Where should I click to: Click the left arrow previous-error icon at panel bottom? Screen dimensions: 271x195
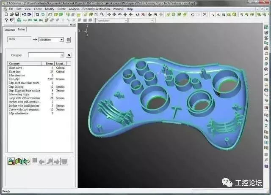[x=41, y=162]
